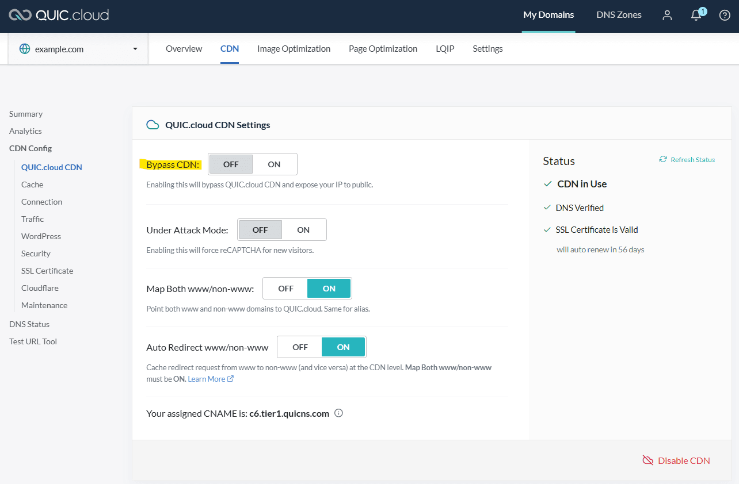Click the CNAME info icon
The width and height of the screenshot is (739, 484).
point(338,413)
